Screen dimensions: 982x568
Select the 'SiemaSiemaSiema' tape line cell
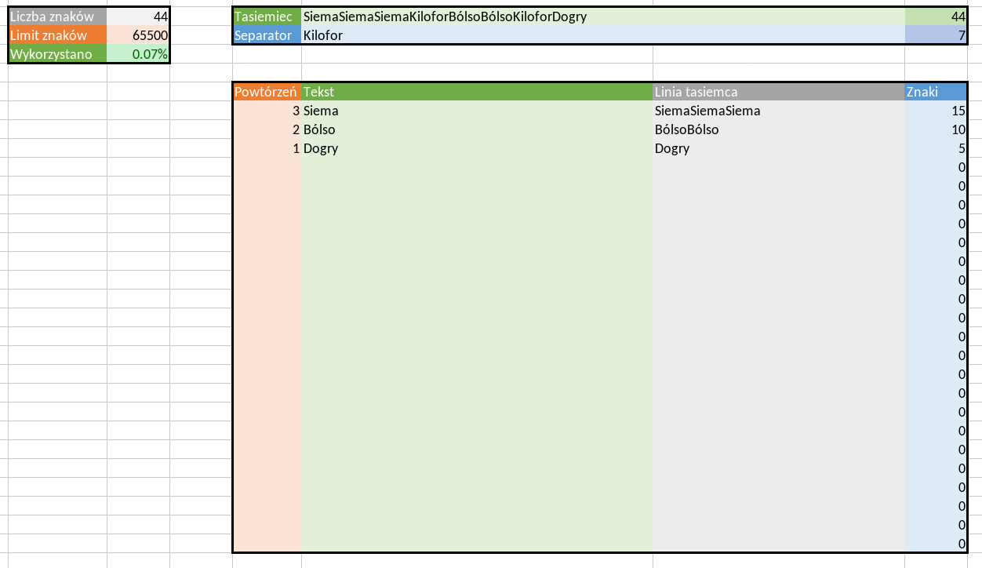(x=778, y=111)
